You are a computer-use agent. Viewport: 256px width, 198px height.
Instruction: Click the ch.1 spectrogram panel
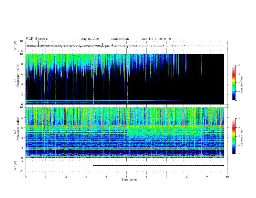[125, 79]
